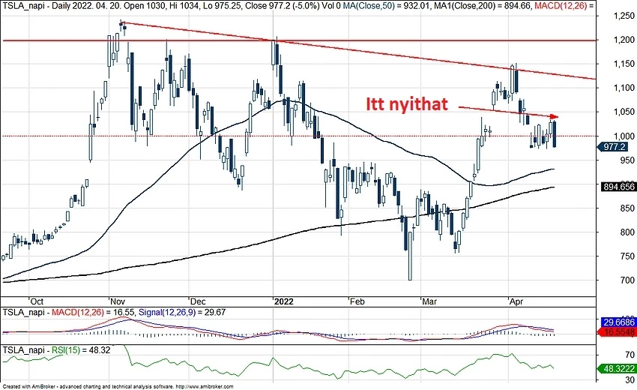This screenshot has height=390, width=637.
Task: Click the 'Close 977.2 (-5.0%)' header text
Action: [x=284, y=7]
